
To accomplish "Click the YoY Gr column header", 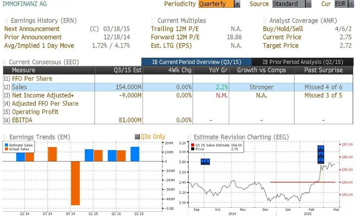I will [211, 70].
